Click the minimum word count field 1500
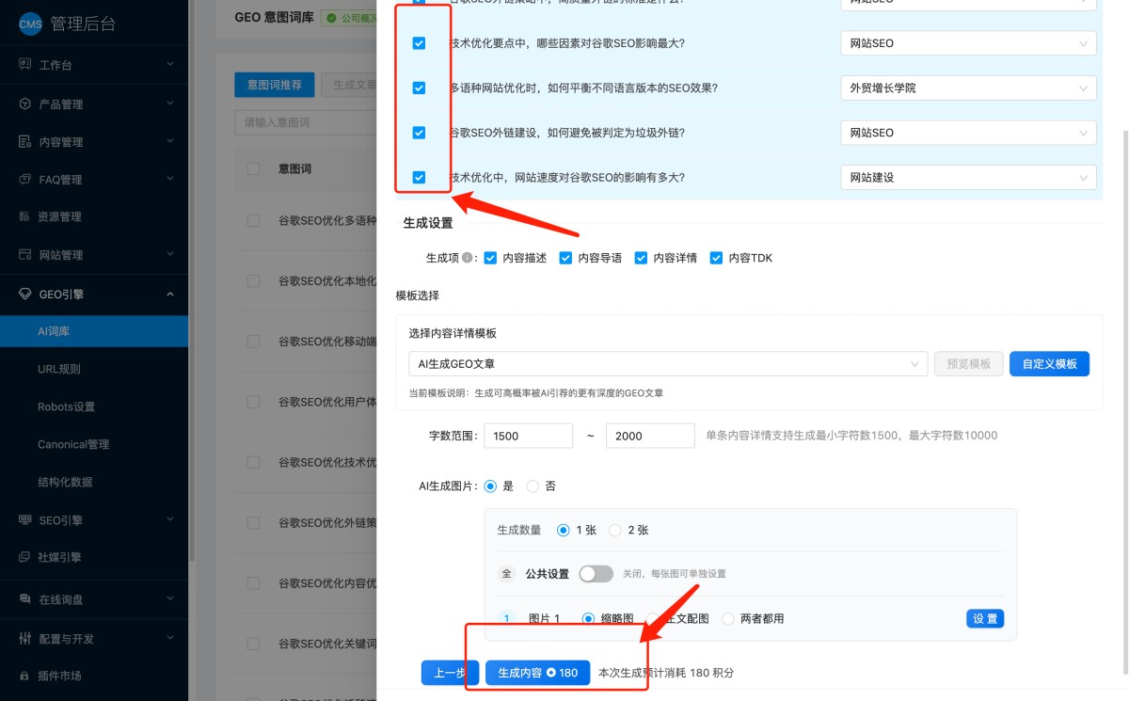 529,437
